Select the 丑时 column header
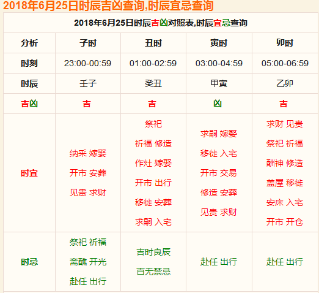319x293 pixels. [153, 43]
